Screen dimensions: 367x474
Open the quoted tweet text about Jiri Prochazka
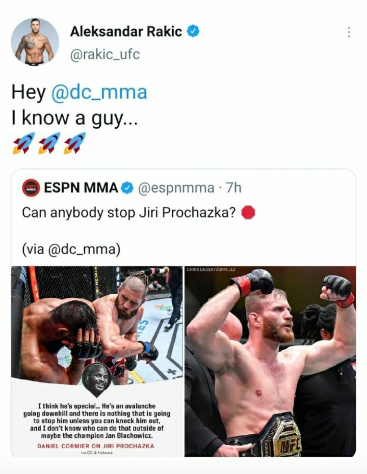(x=128, y=213)
